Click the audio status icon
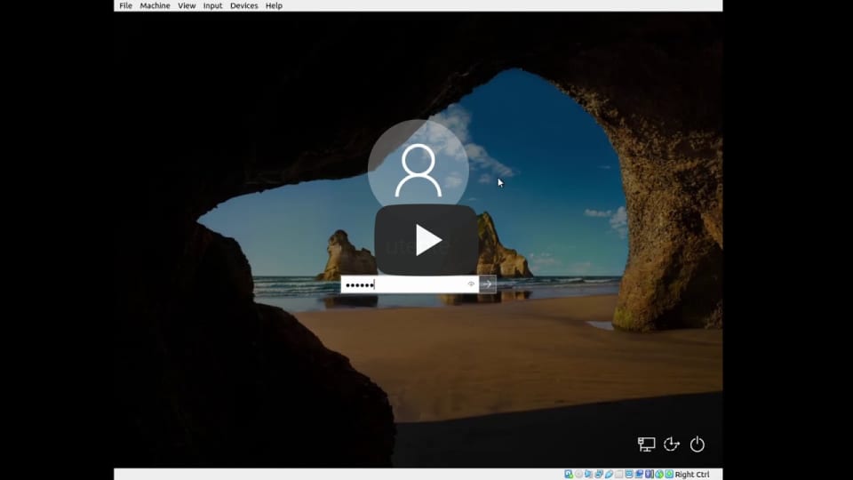This screenshot has width=853, height=480. pyautogui.click(x=588, y=474)
